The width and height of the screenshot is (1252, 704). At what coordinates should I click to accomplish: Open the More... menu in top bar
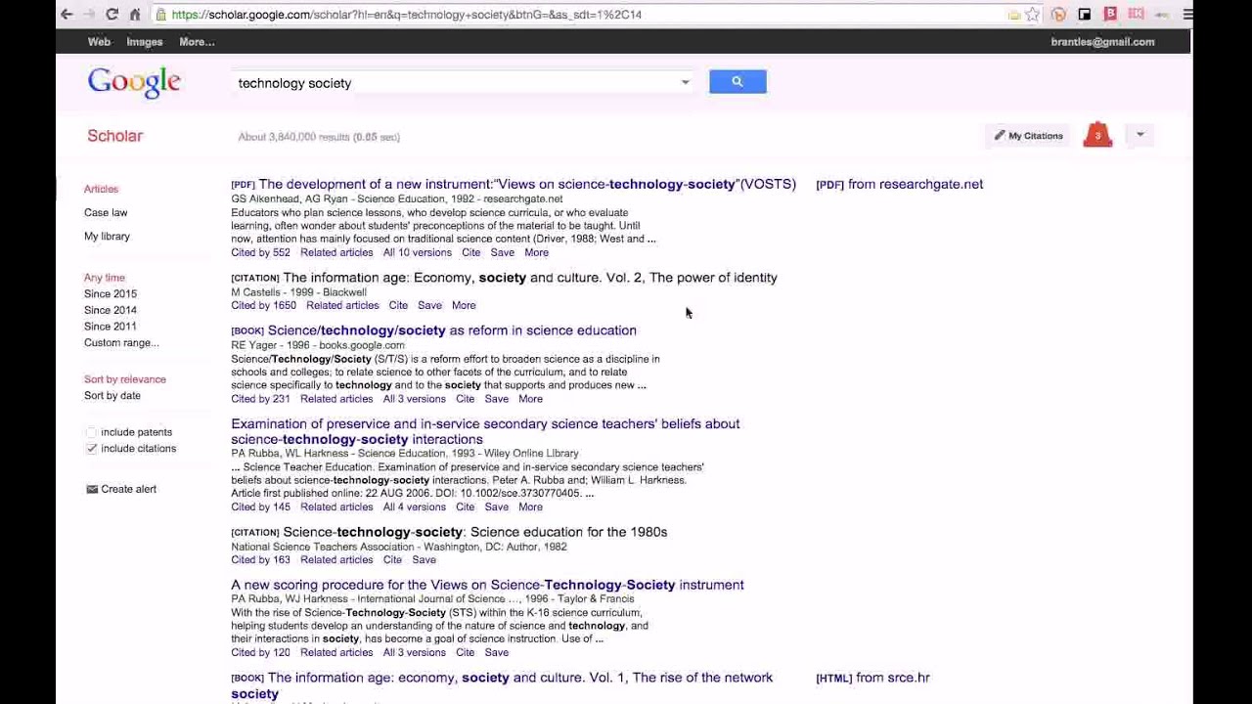point(197,42)
